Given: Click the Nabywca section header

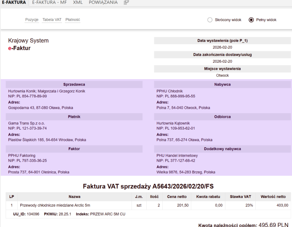Looking at the screenshot, I should [222, 84].
